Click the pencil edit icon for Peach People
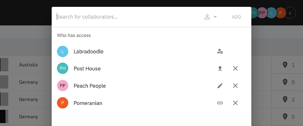This screenshot has width=303, height=126. (x=220, y=86)
